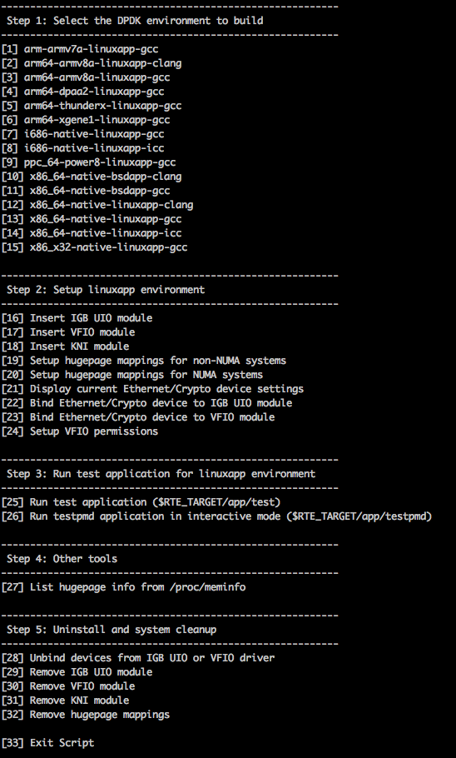This screenshot has width=456, height=758.
Task: Click Setup VFIO permissions option
Action: [x=80, y=431]
